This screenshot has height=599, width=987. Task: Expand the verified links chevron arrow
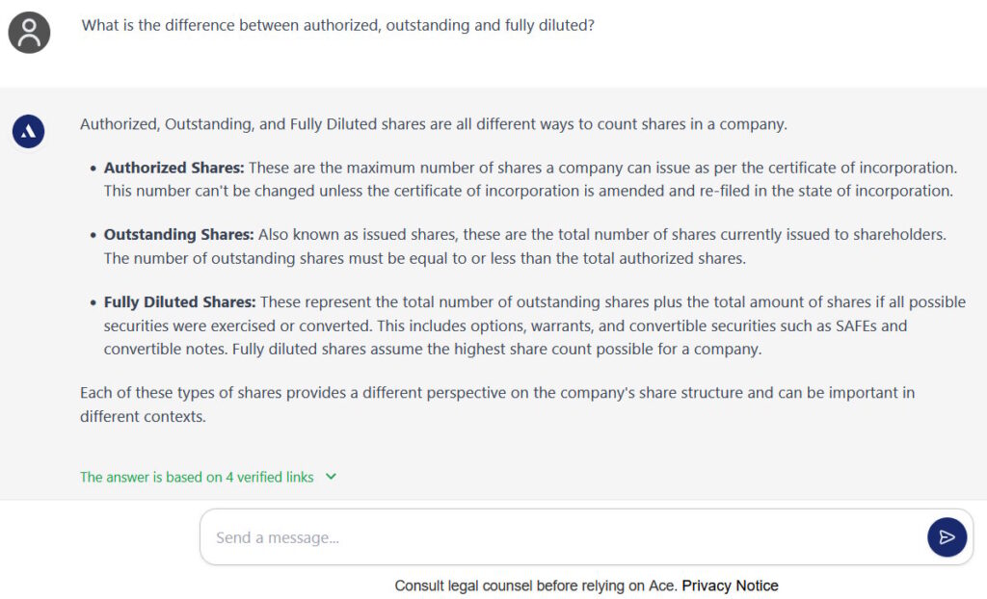(332, 477)
